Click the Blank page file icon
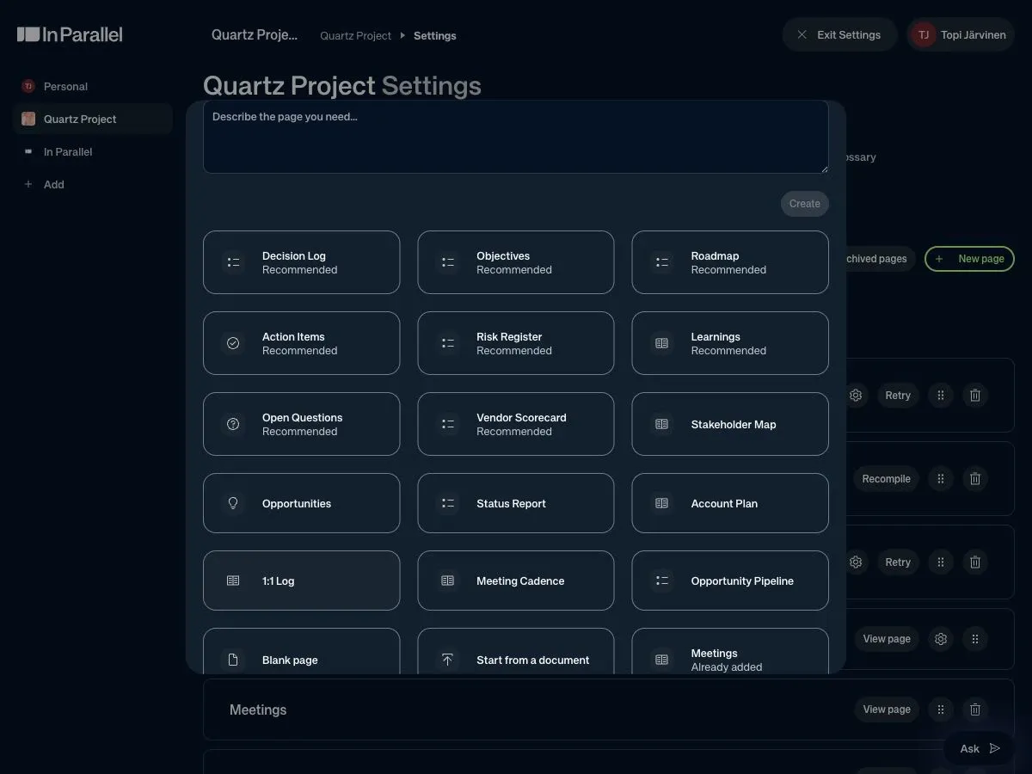The width and height of the screenshot is (1032, 774). click(233, 660)
